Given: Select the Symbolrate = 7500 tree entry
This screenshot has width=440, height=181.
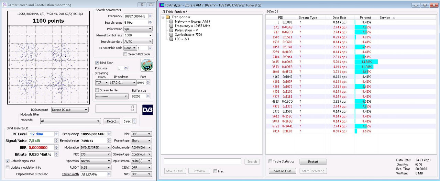Looking at the screenshot, I should tap(188, 35).
